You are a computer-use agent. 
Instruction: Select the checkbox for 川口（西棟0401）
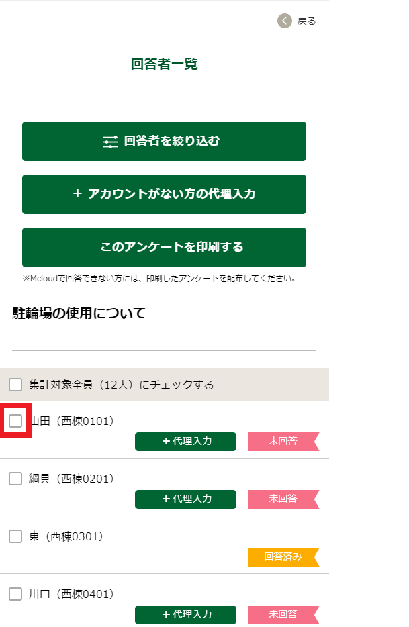(x=15, y=594)
